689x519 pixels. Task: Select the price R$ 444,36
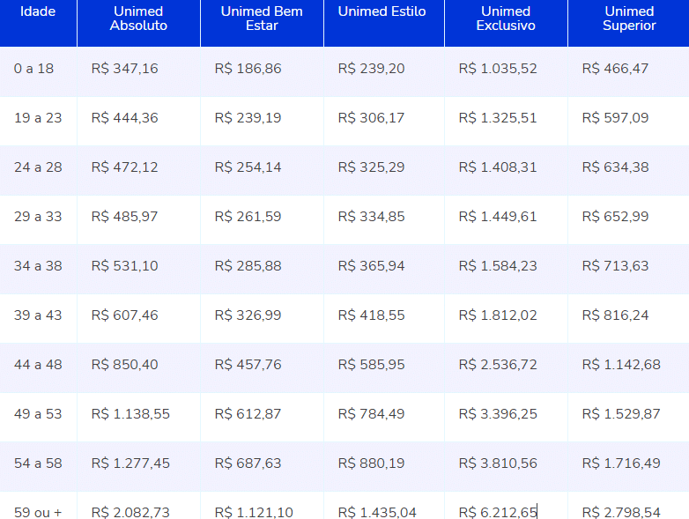(125, 118)
